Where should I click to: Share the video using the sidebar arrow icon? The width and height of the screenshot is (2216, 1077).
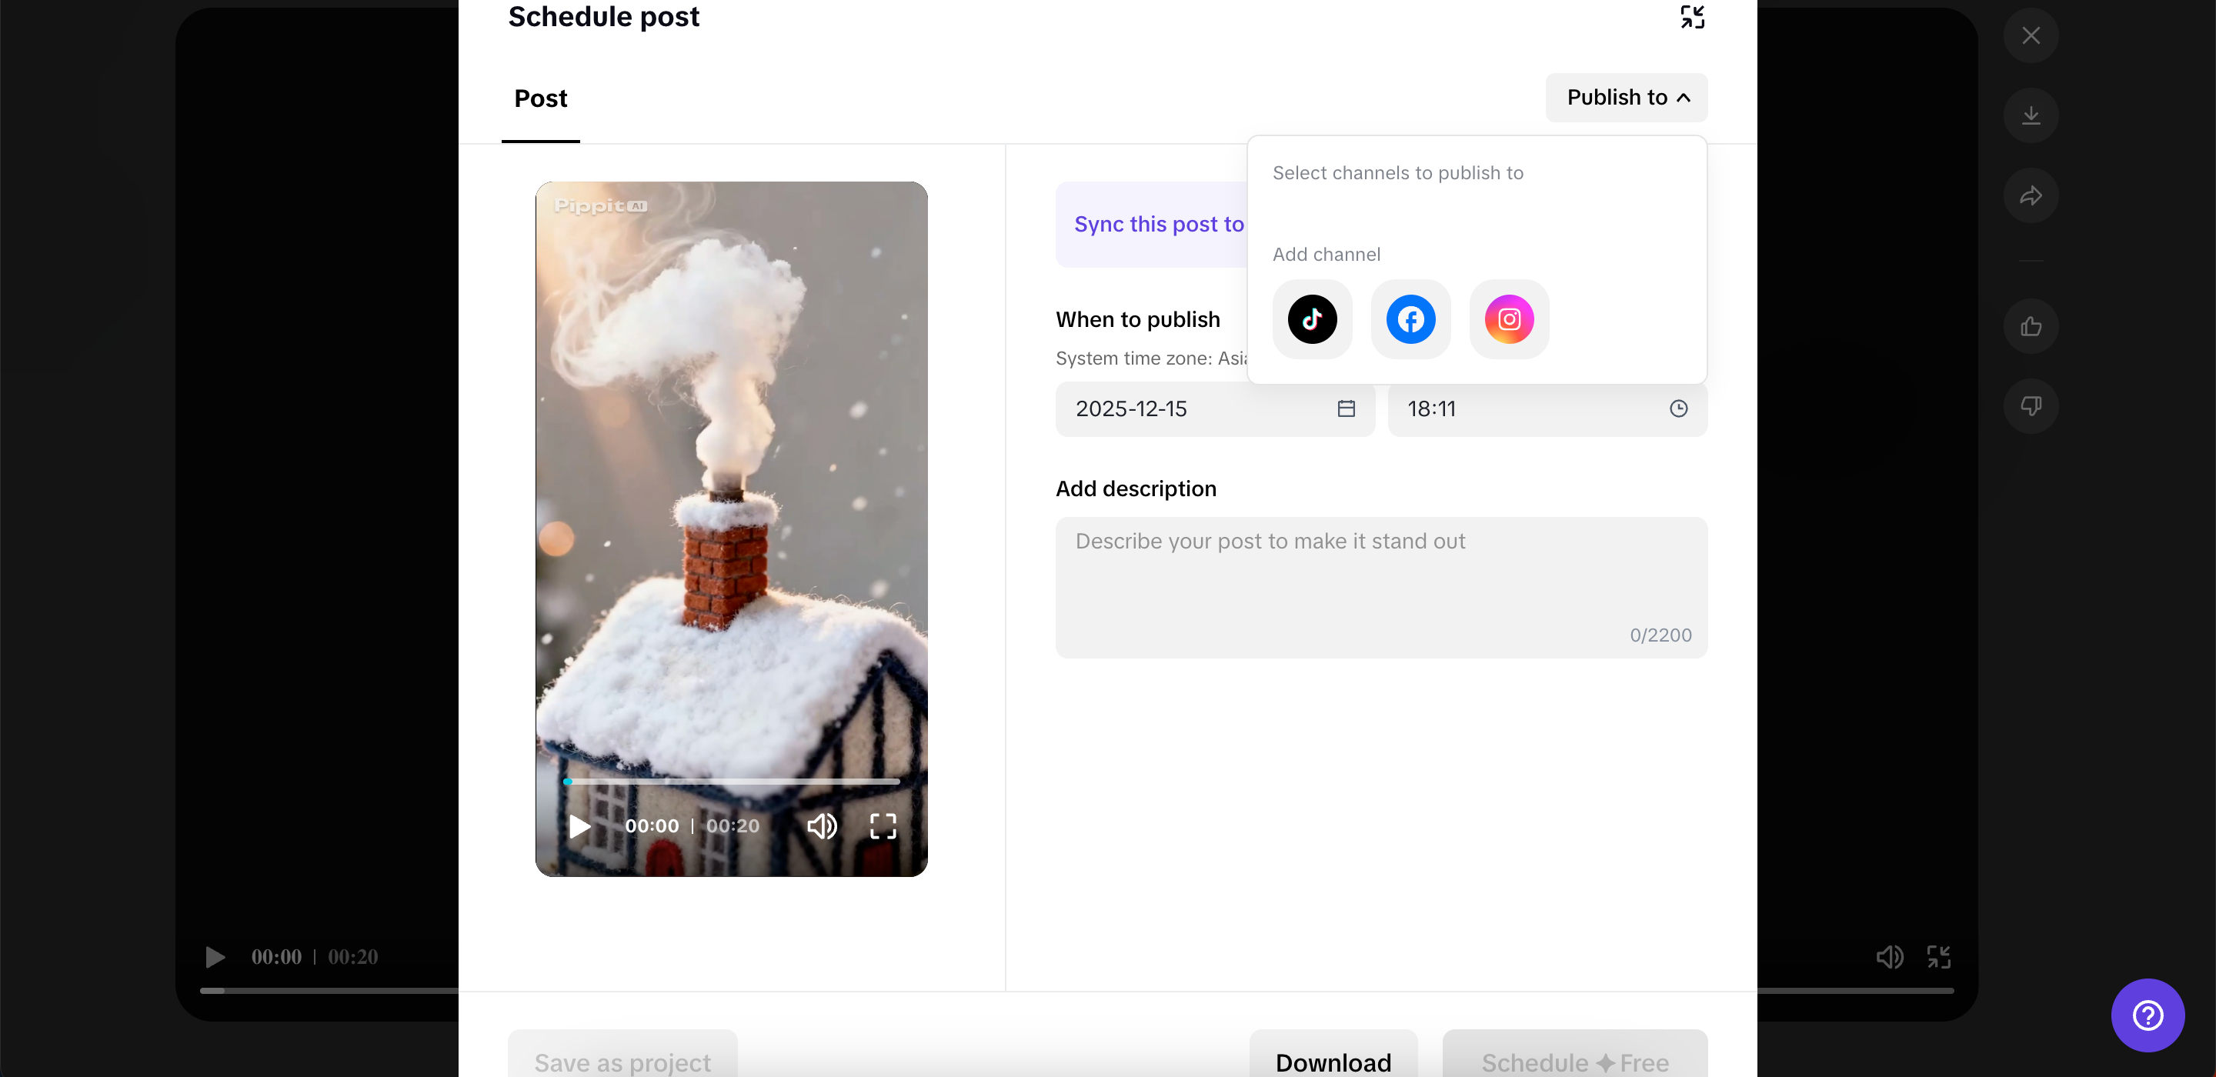coord(2031,195)
